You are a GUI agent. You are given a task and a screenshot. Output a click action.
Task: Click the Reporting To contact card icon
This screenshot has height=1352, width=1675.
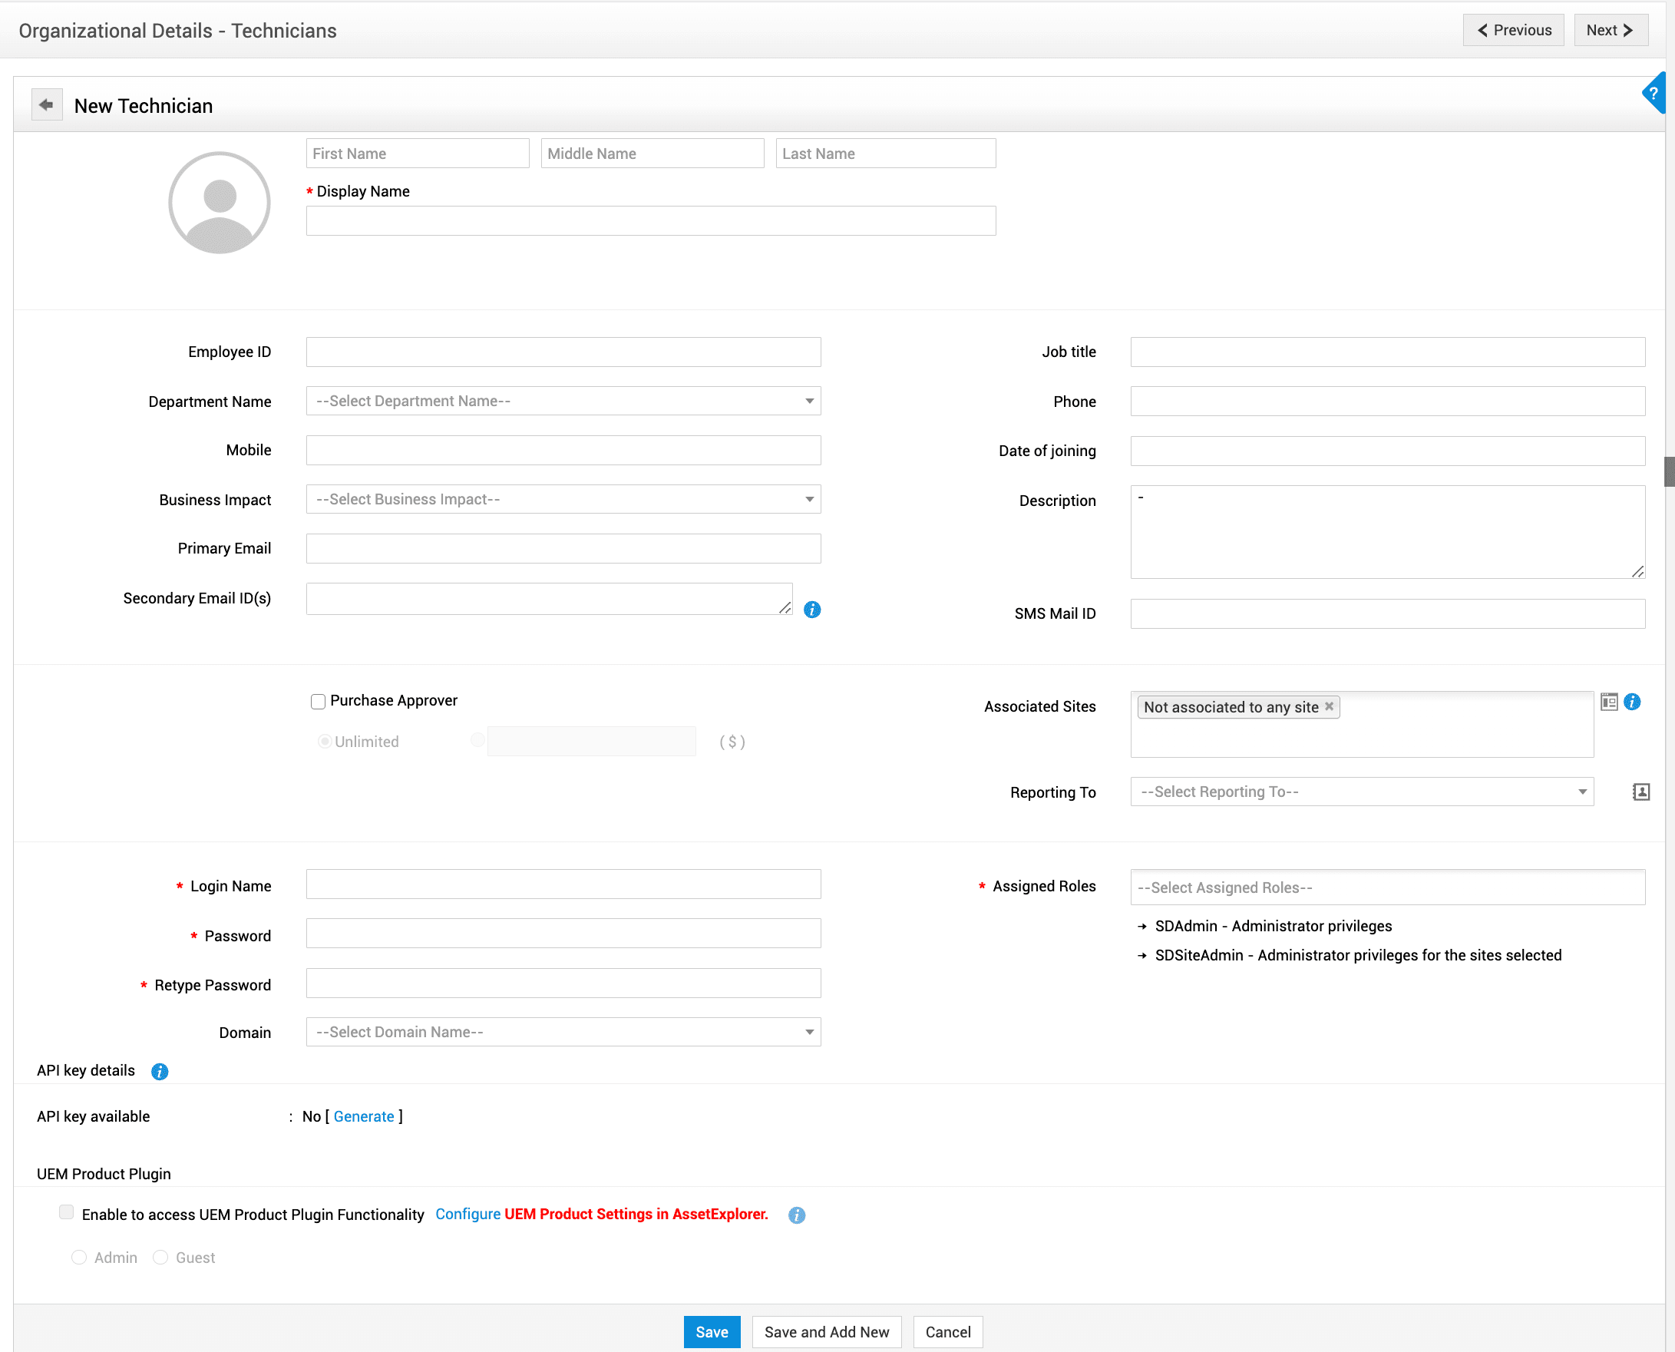tap(1640, 792)
